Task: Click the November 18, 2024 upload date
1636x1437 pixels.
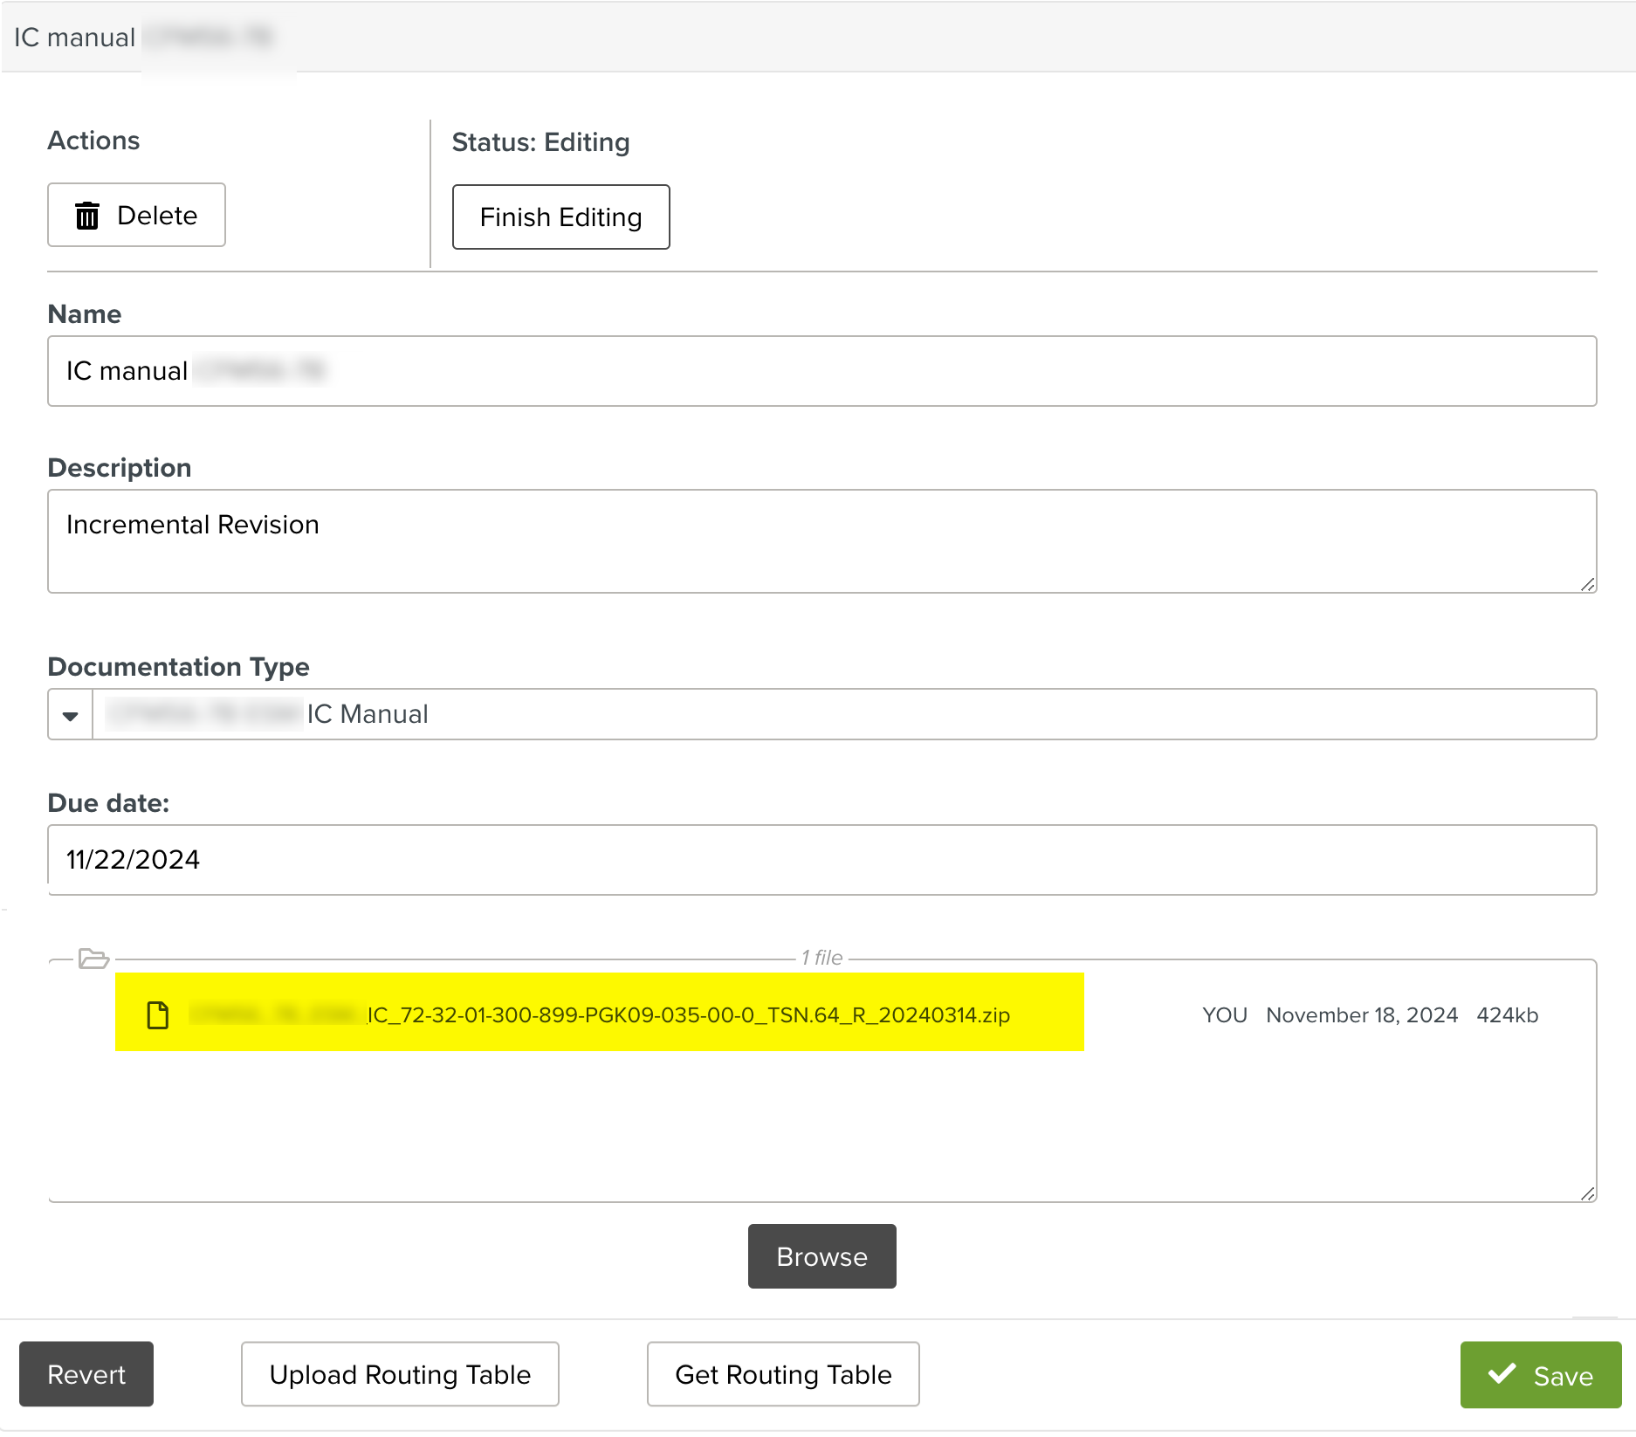Action: click(x=1361, y=1015)
